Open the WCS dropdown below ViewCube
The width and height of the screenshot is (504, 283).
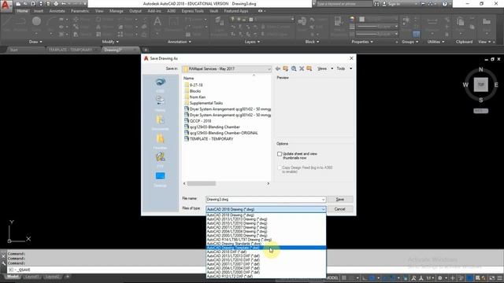point(481,111)
